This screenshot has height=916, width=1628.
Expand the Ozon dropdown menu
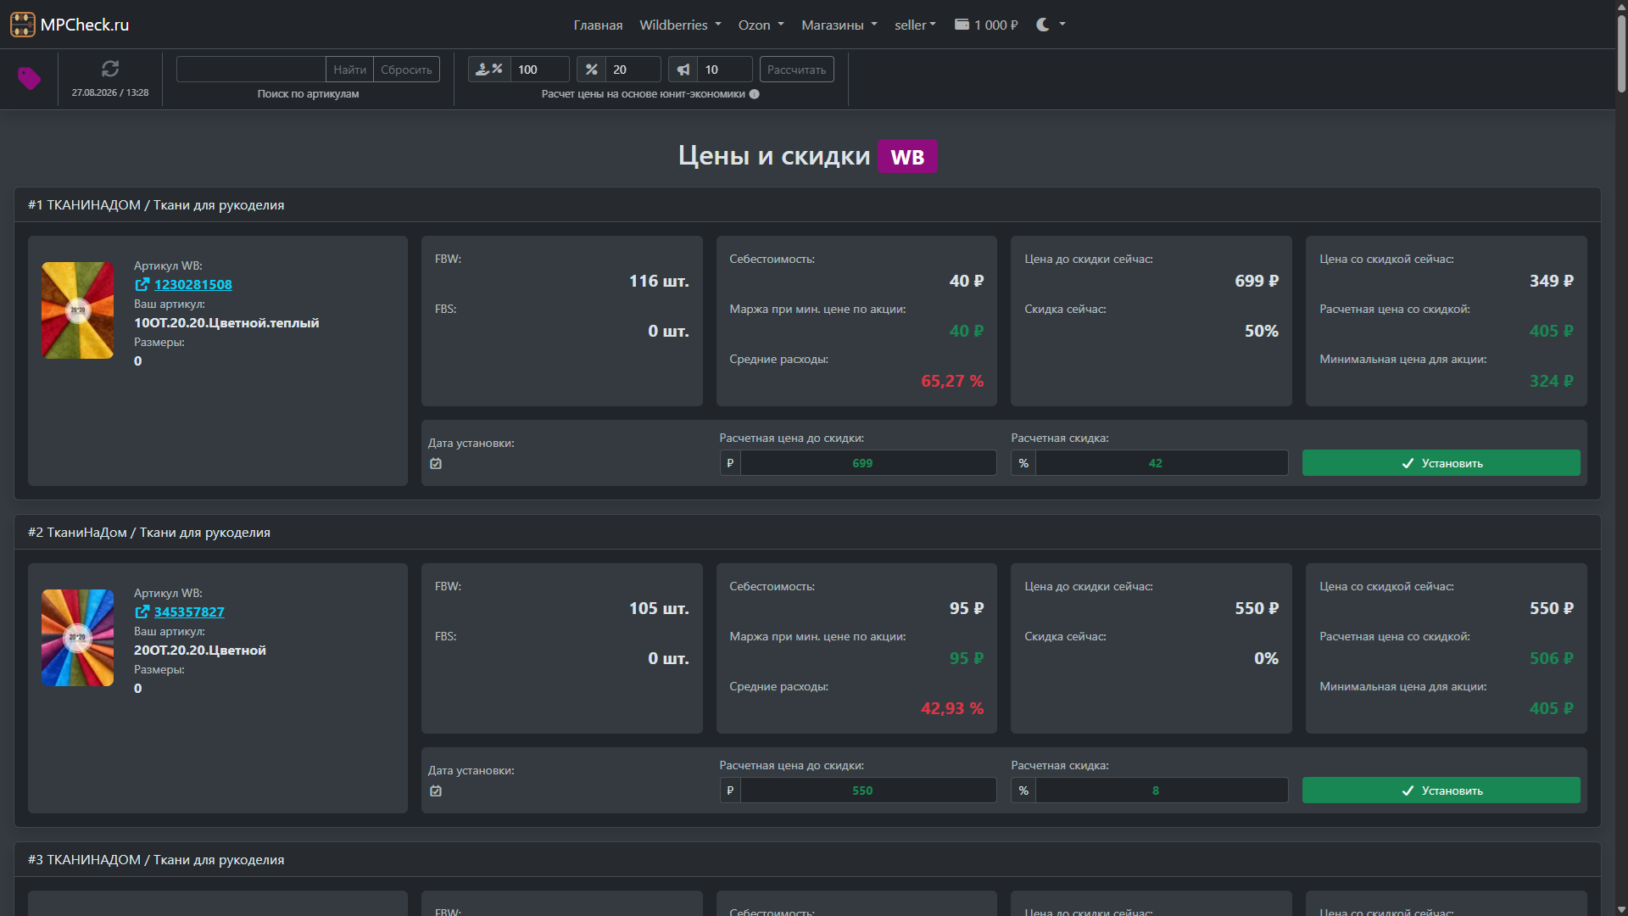[761, 25]
